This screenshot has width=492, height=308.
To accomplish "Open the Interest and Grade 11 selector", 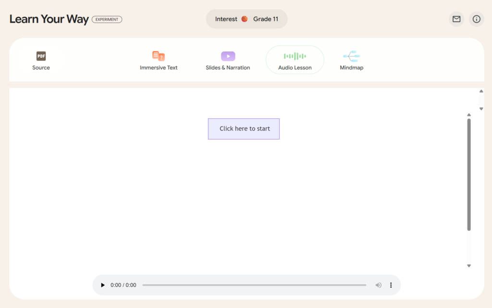I will pos(246,19).
